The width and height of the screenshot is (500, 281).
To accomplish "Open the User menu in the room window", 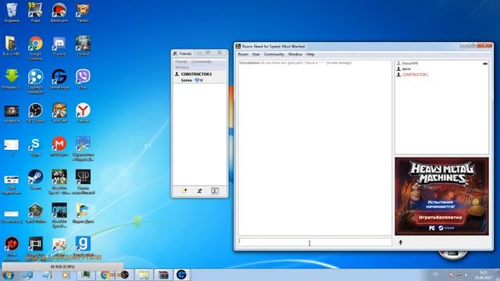I will [256, 55].
